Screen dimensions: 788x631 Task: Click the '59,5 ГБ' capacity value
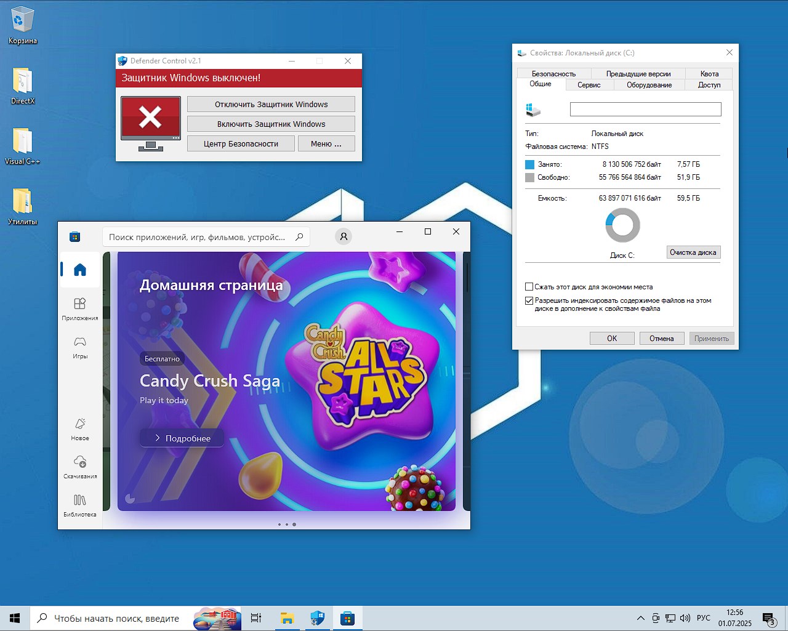coord(688,198)
